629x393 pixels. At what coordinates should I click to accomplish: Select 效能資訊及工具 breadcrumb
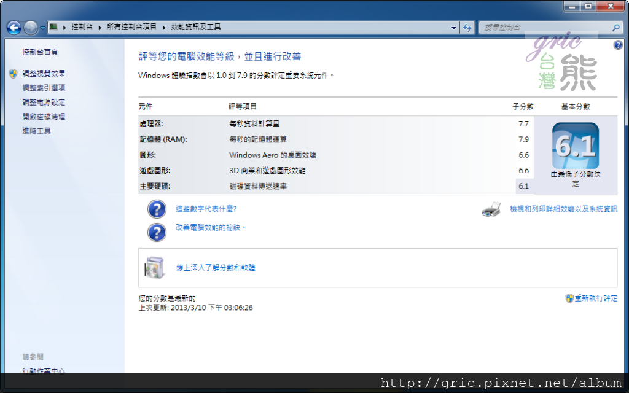196,27
